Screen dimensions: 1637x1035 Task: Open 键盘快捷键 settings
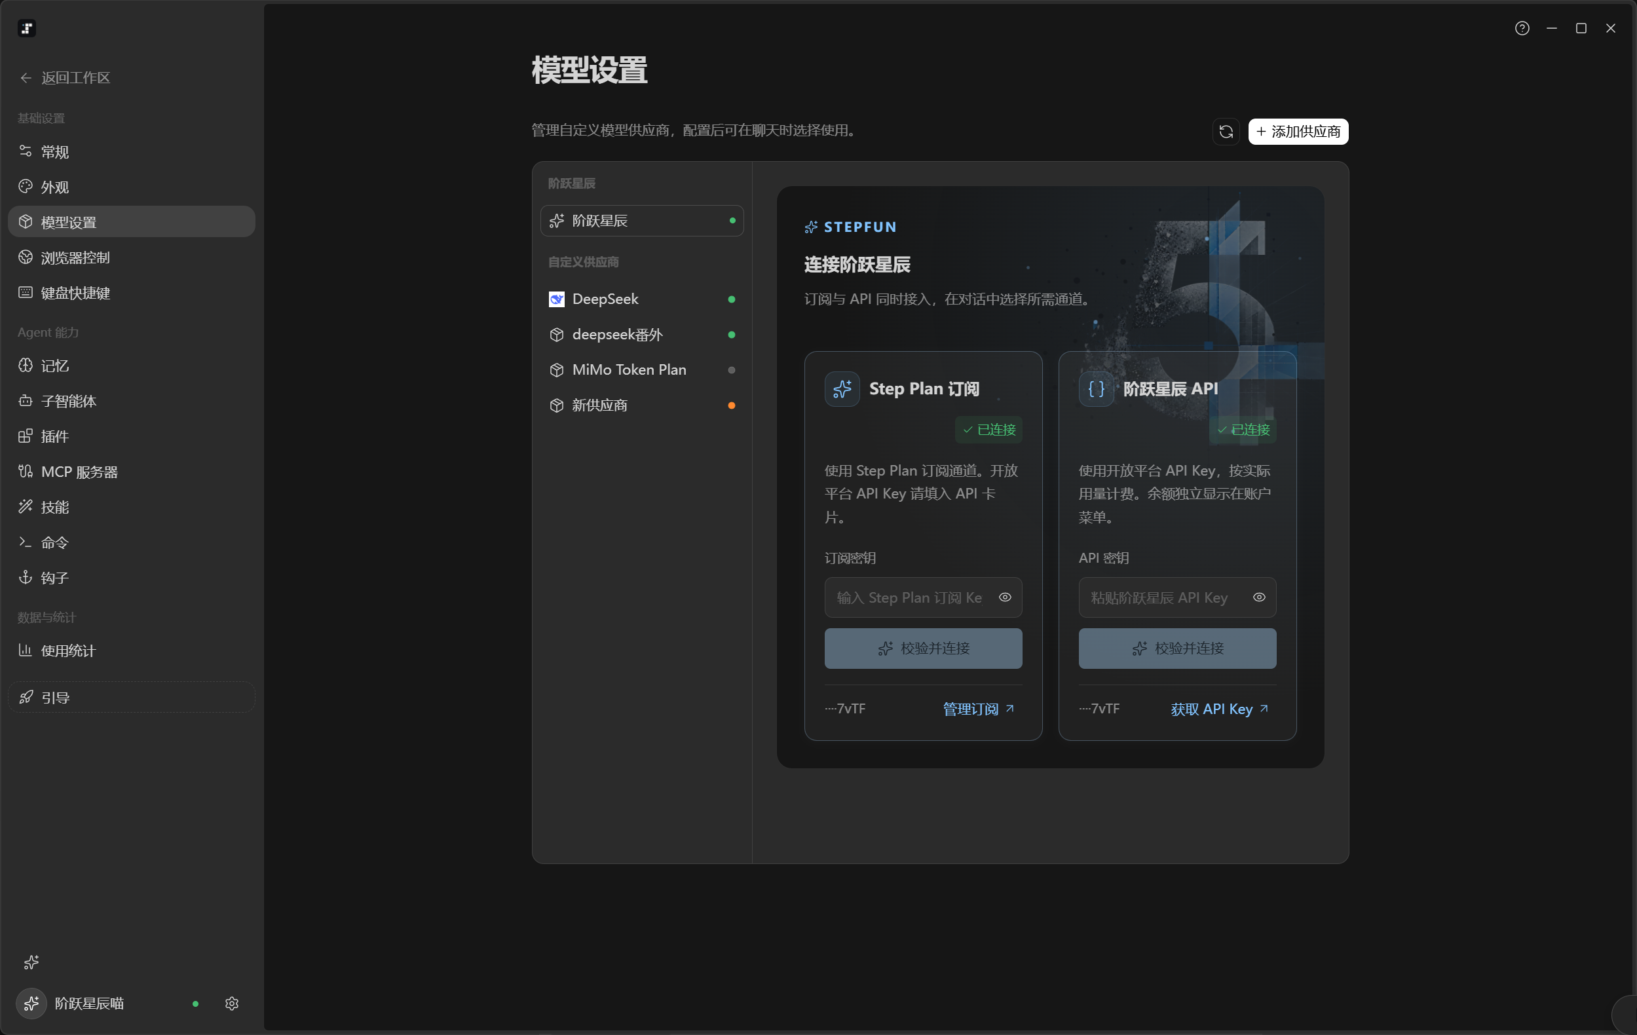click(131, 292)
